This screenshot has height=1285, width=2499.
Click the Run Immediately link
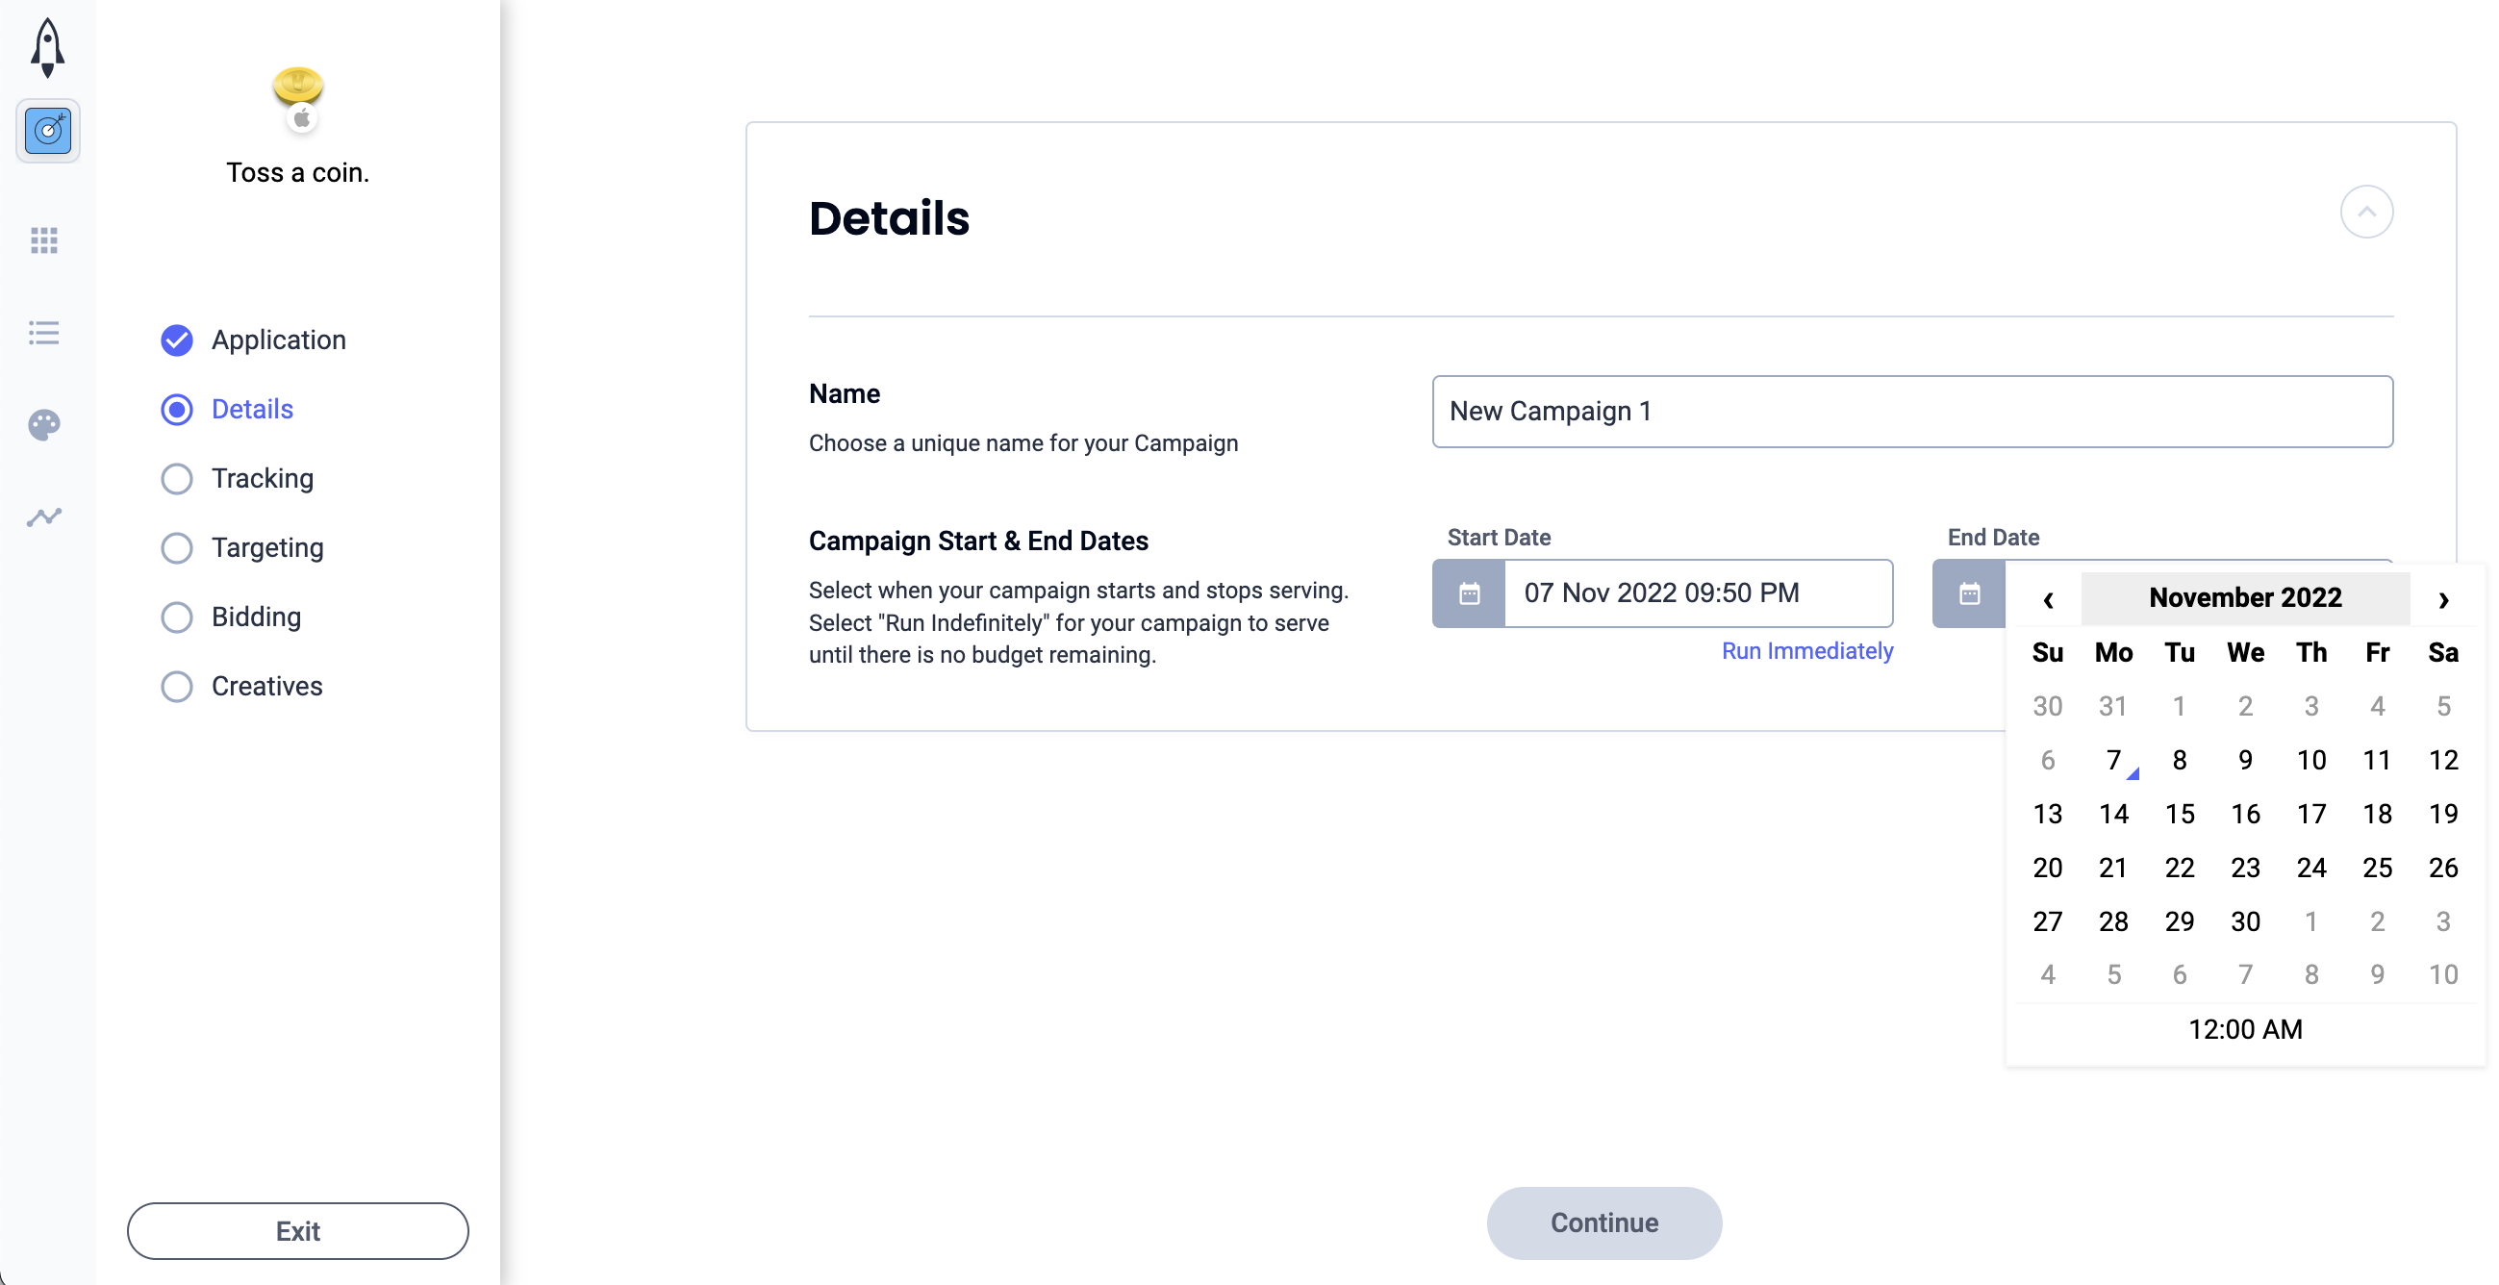[1806, 651]
